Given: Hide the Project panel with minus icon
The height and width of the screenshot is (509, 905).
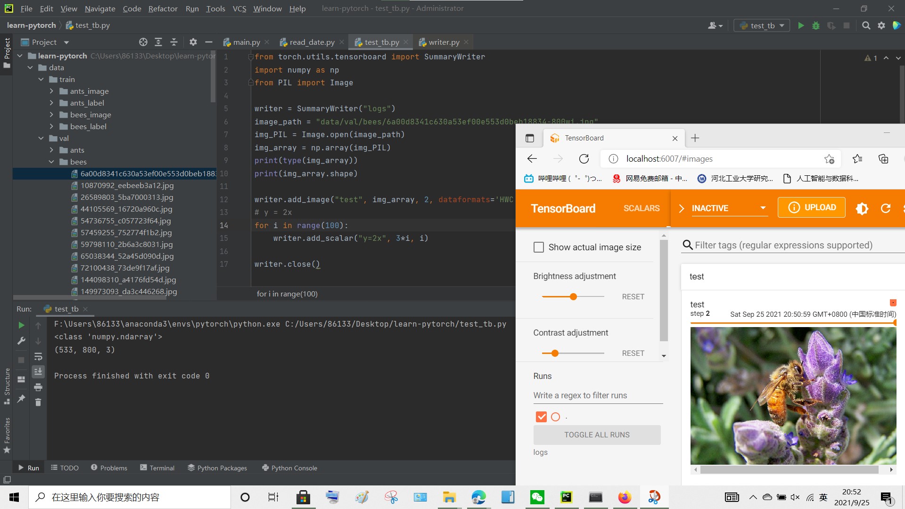Looking at the screenshot, I should tap(209, 42).
